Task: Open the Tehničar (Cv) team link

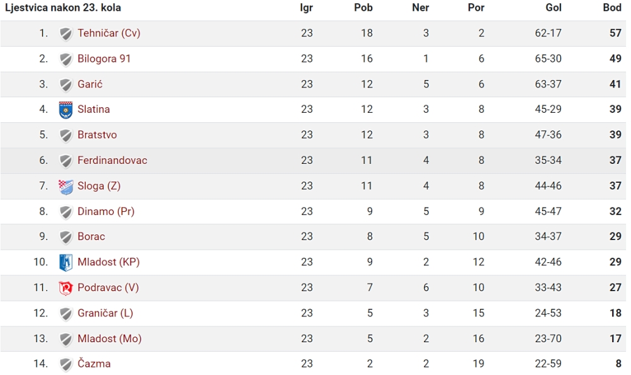Action: (x=109, y=33)
